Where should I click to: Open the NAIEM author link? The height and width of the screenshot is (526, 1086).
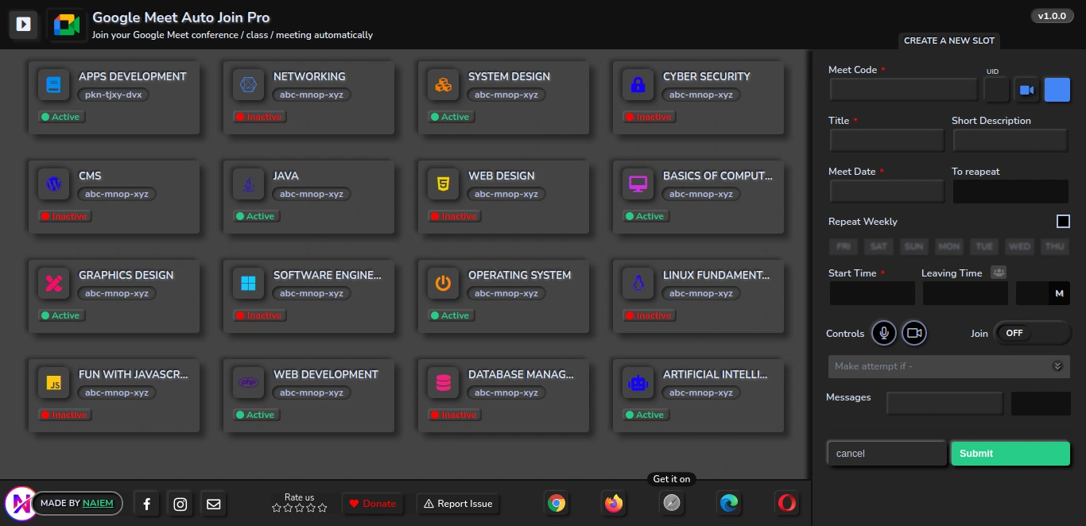(98, 503)
